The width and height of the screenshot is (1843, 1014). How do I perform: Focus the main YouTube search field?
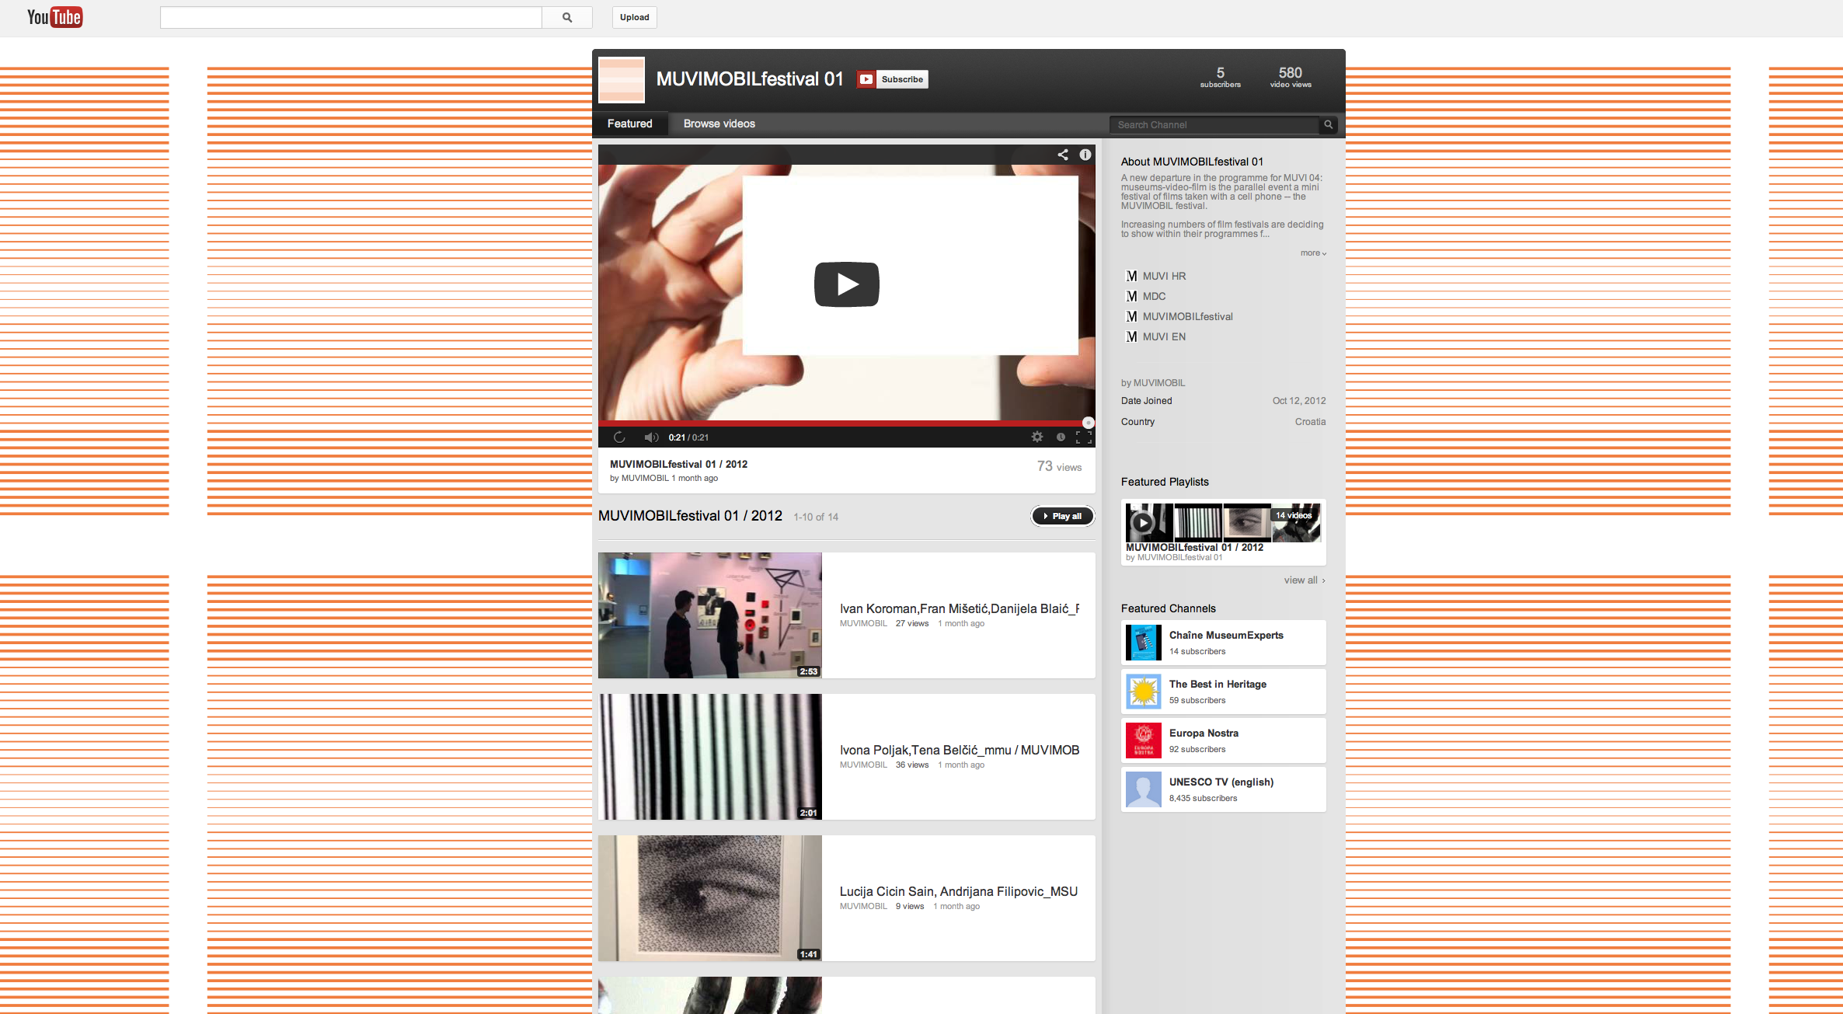tap(351, 17)
